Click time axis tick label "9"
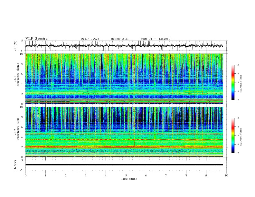 pos(206,175)
